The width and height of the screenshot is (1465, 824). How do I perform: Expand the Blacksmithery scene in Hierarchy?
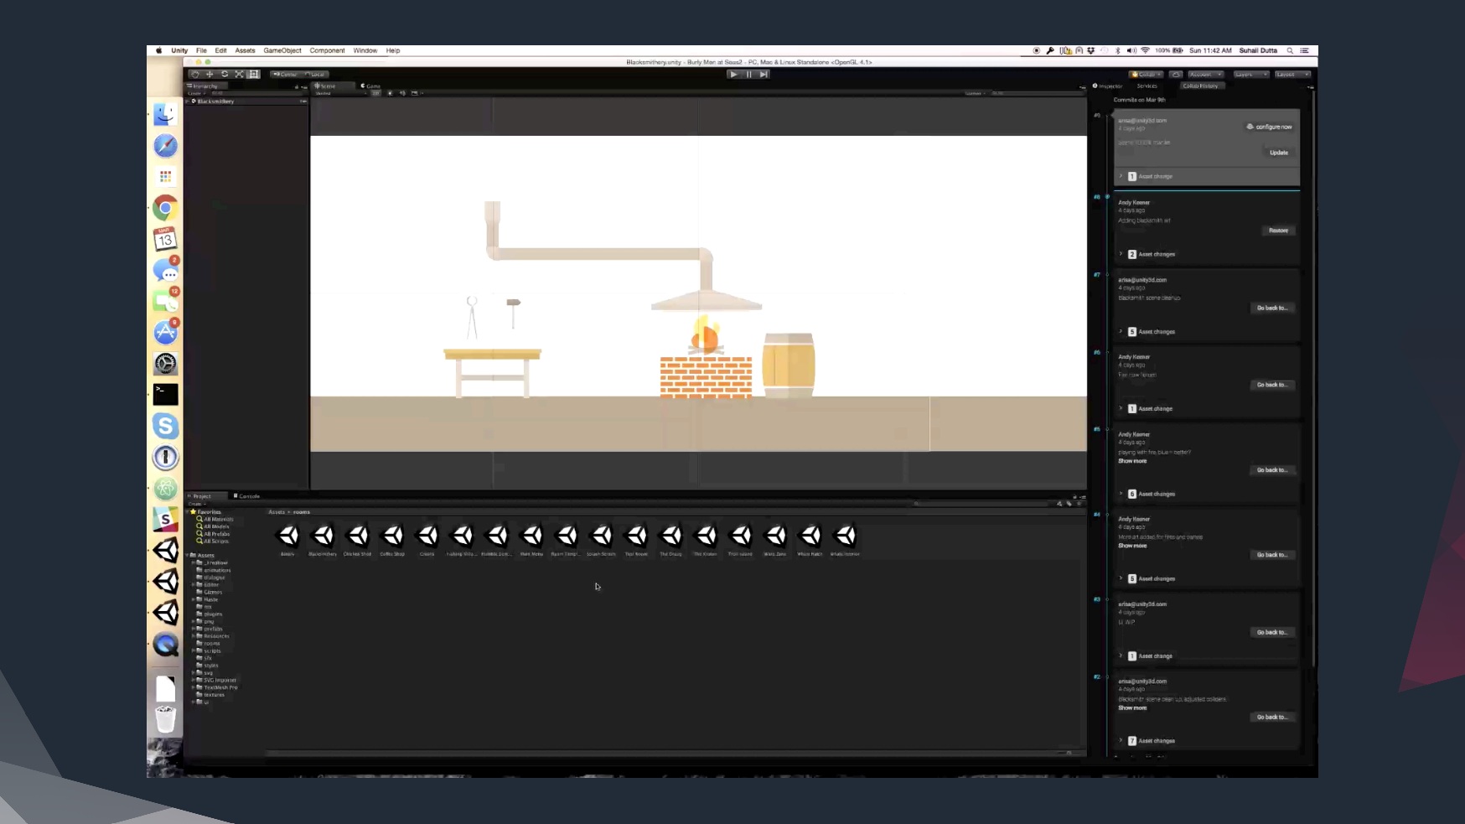coord(188,101)
